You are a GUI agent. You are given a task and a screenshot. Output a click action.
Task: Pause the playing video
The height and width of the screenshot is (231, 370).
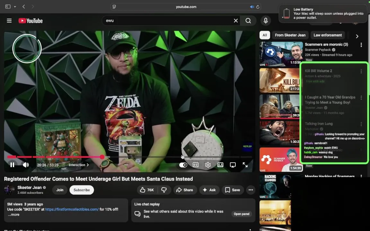(x=12, y=165)
